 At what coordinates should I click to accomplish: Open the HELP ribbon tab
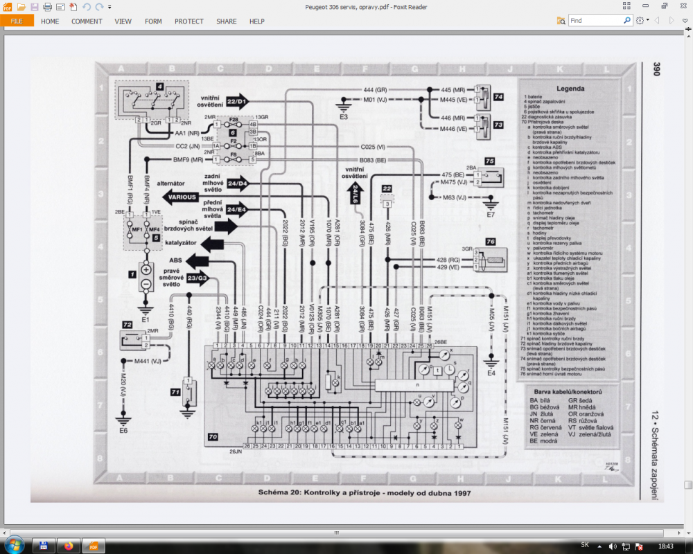[x=257, y=21]
